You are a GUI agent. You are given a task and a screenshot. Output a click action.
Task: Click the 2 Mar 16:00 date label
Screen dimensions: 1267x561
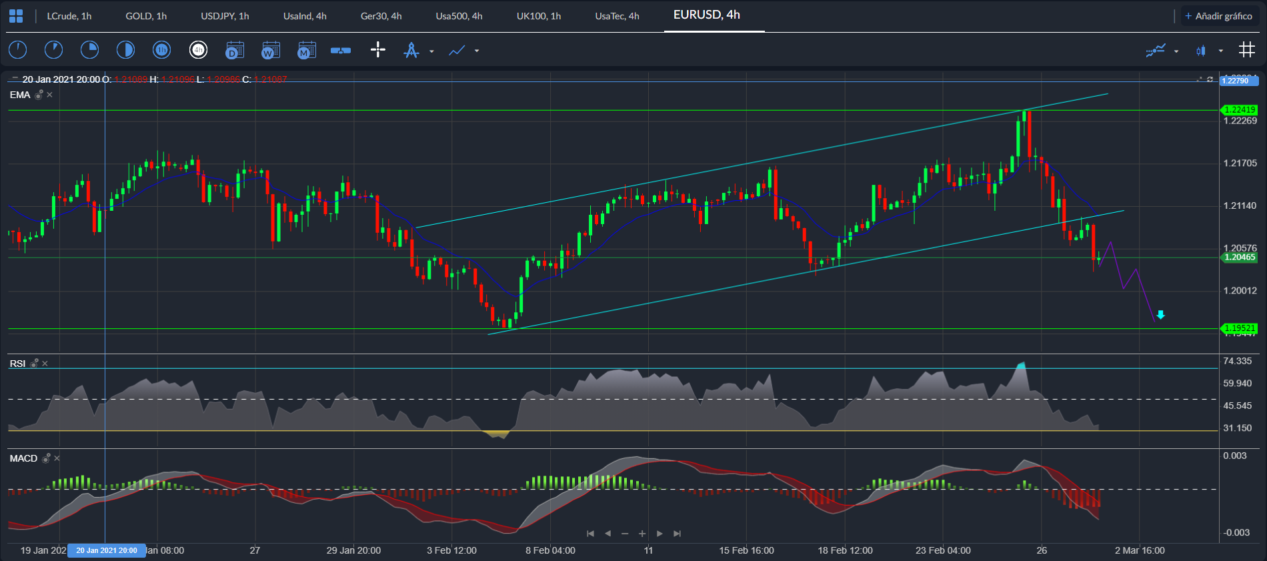(x=1140, y=550)
